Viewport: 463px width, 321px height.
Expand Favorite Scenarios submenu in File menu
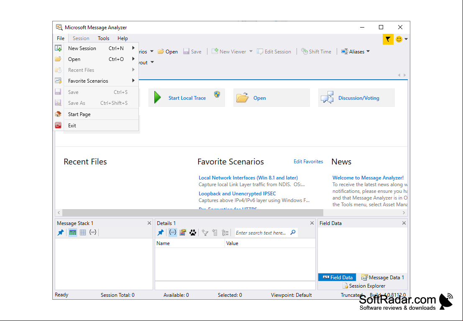[133, 81]
